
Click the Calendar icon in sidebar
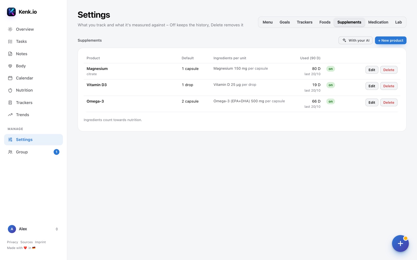[x=10, y=78]
